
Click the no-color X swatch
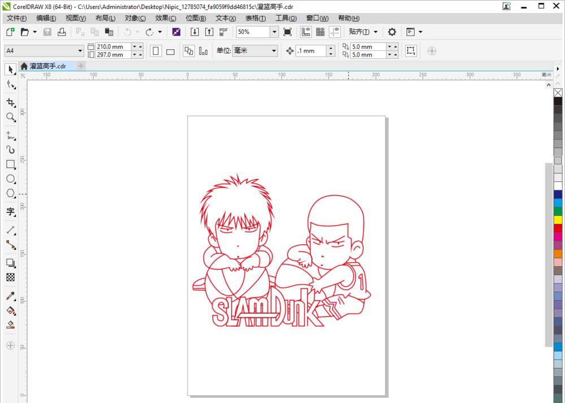(558, 93)
